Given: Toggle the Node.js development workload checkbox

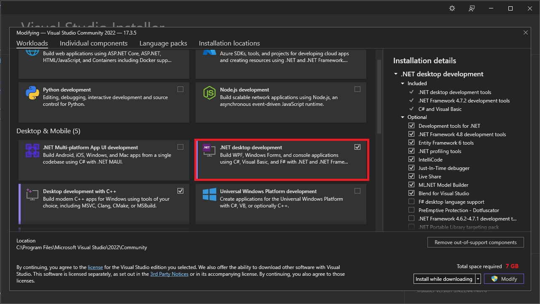Looking at the screenshot, I should pyautogui.click(x=357, y=89).
